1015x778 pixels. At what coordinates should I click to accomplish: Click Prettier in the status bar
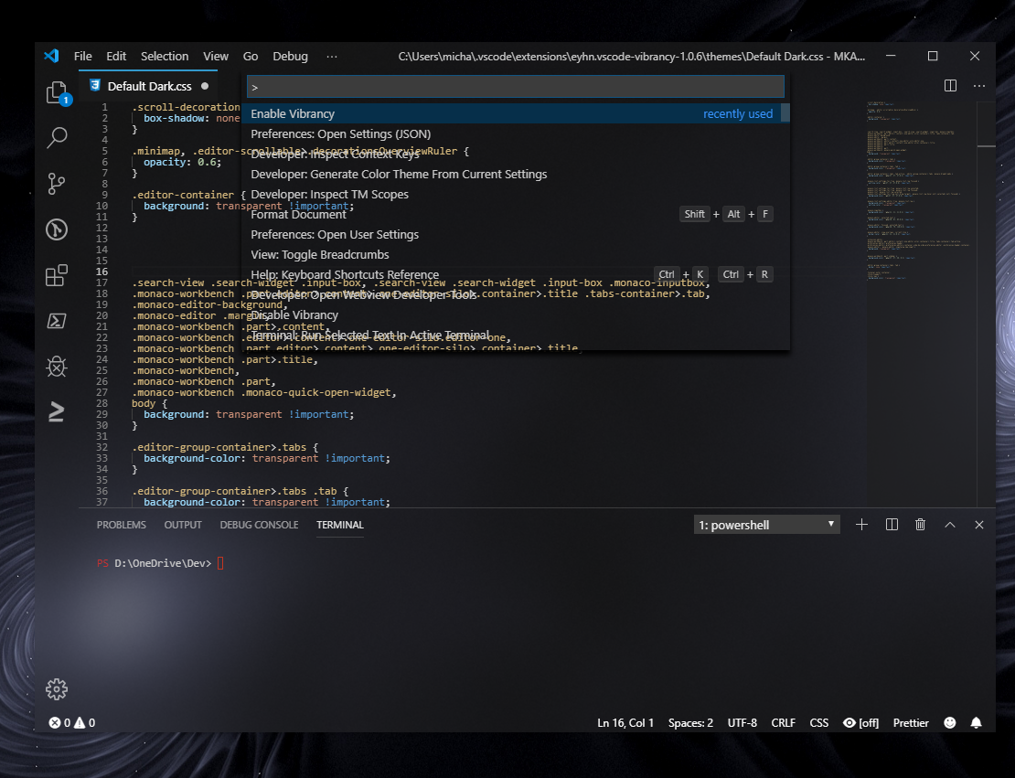[911, 722]
